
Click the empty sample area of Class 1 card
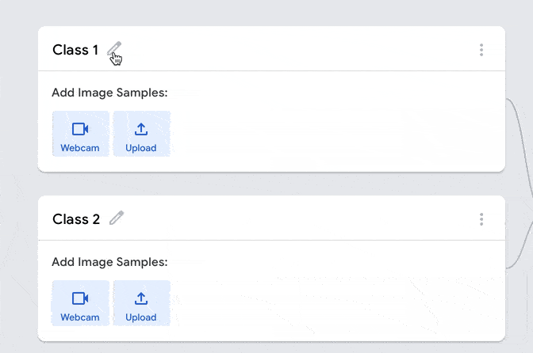(336, 134)
